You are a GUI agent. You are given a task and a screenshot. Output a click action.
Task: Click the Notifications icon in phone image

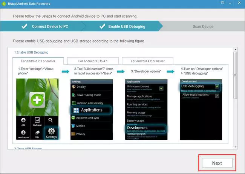point(23,133)
